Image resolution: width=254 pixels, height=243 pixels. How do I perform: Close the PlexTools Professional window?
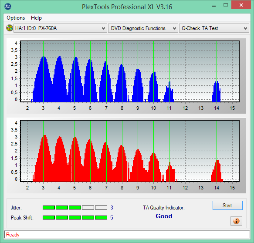click(x=241, y=5)
